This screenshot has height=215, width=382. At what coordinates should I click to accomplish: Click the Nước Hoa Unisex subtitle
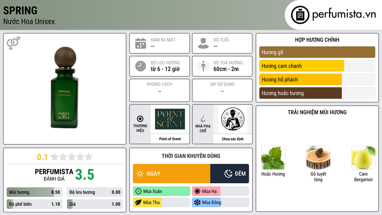pos(29,22)
